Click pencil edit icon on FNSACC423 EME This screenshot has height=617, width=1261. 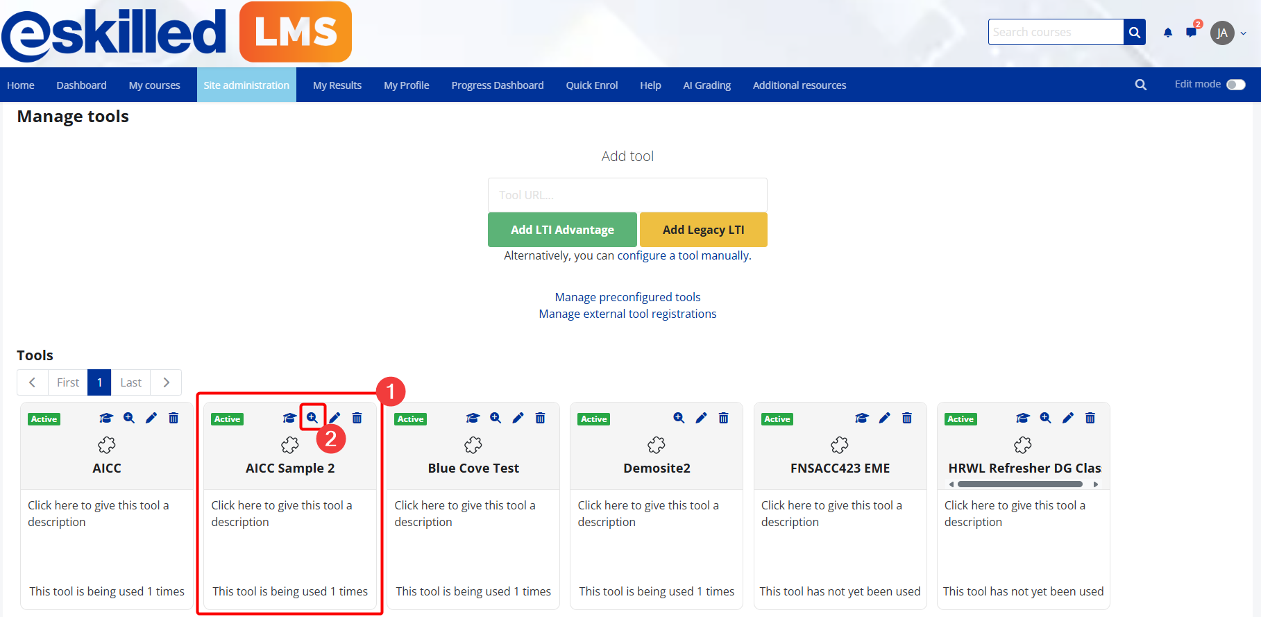point(884,418)
